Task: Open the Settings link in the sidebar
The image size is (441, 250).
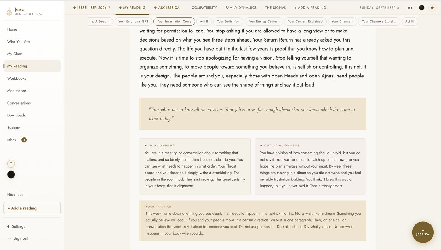Action: (x=19, y=227)
